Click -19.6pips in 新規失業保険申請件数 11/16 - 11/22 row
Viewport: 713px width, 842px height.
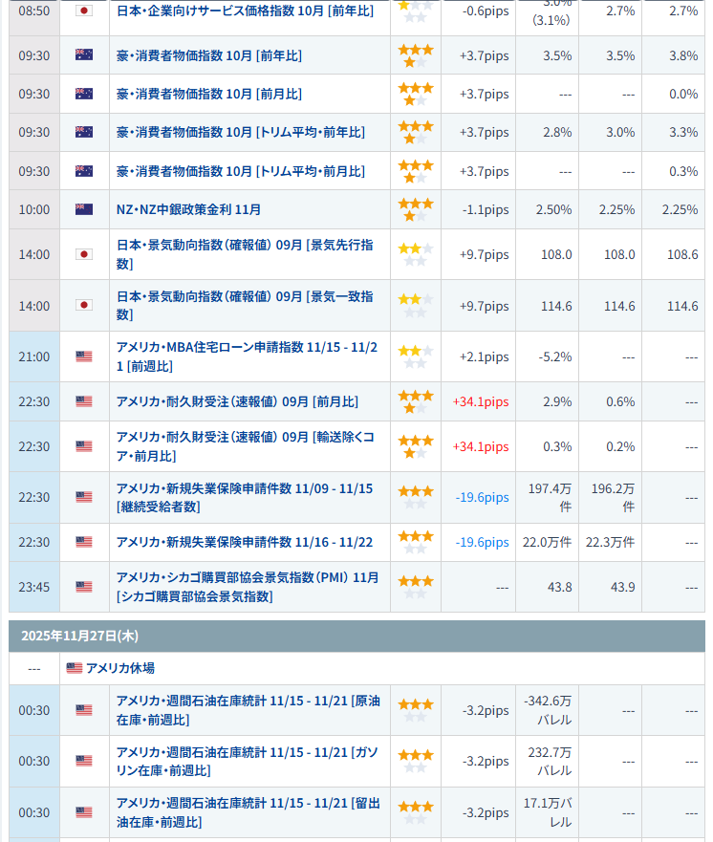click(x=482, y=542)
